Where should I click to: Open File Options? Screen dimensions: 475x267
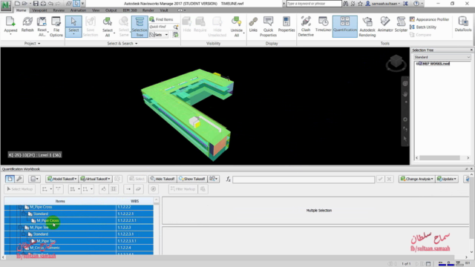pyautogui.click(x=56, y=27)
